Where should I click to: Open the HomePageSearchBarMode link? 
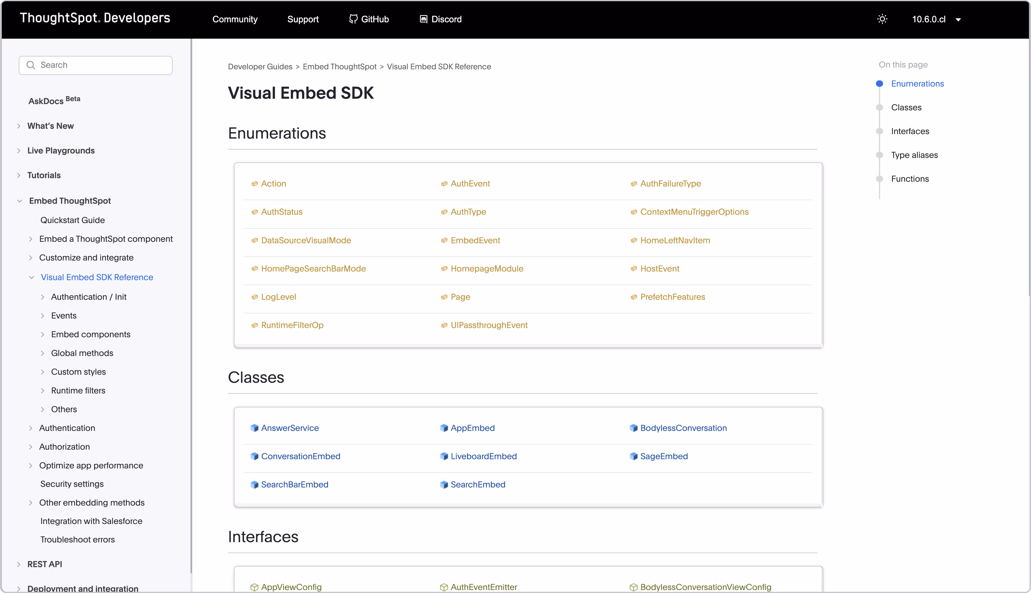click(313, 269)
